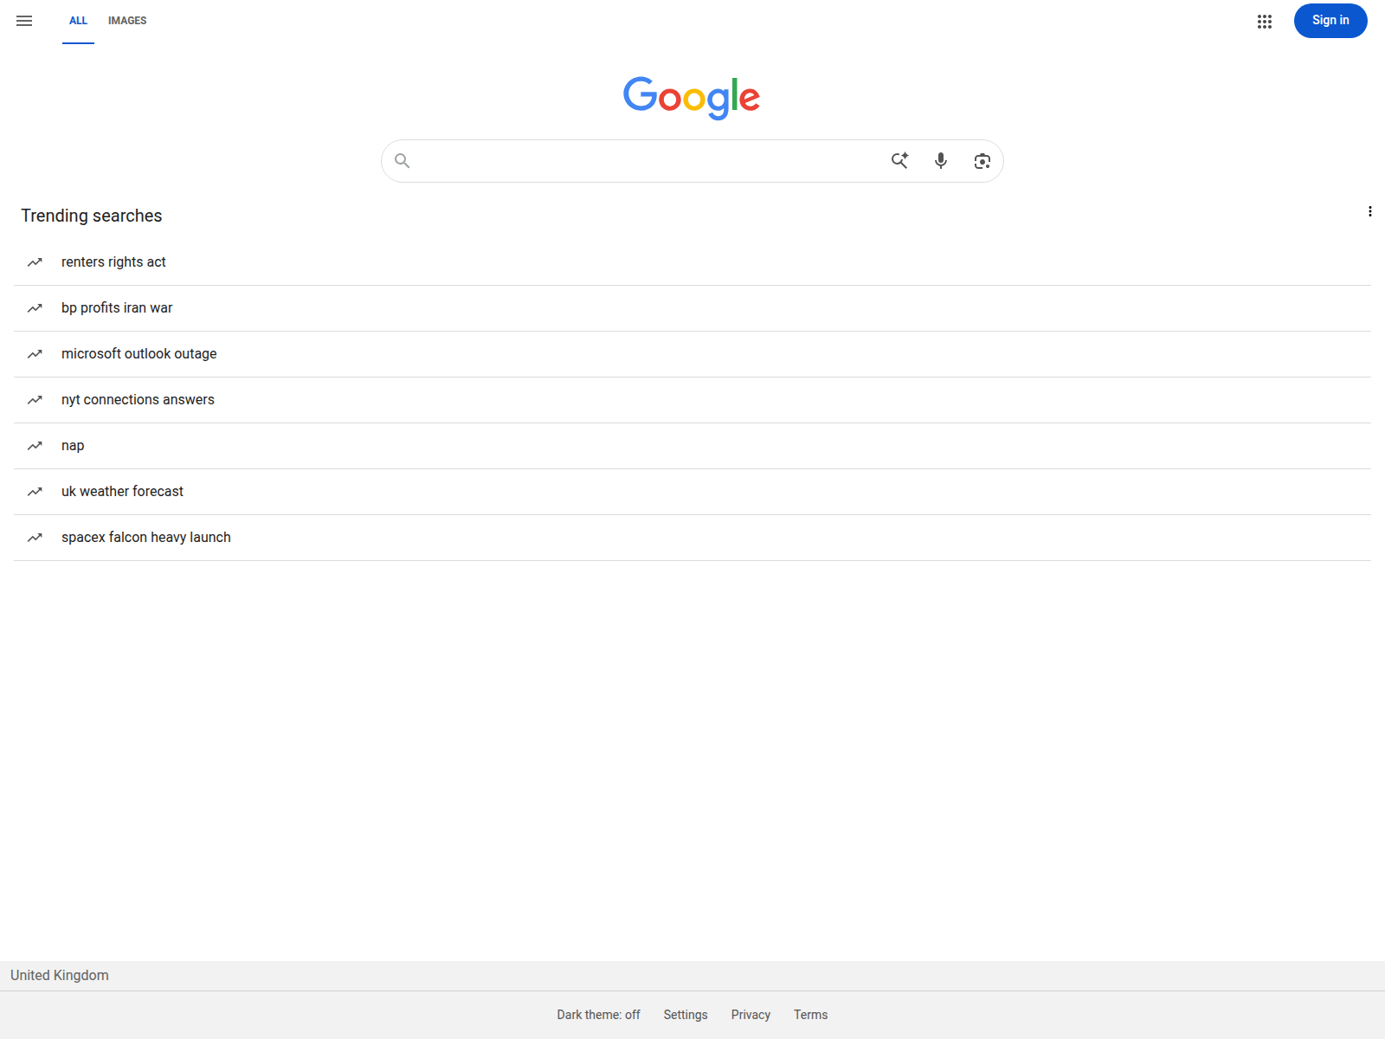
Task: Select the ALL tab
Action: click(78, 21)
